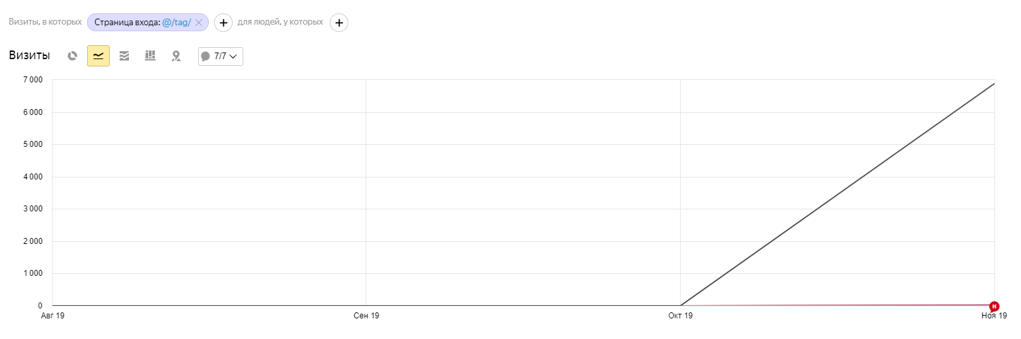Open the 7/7 notes dropdown
This screenshot has height=339, width=1021.
(x=221, y=56)
